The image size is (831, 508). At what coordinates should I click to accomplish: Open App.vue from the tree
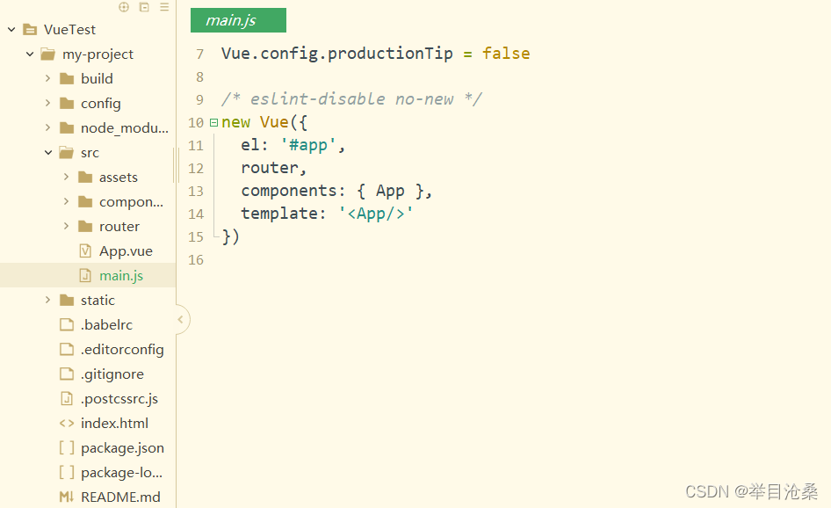point(126,251)
